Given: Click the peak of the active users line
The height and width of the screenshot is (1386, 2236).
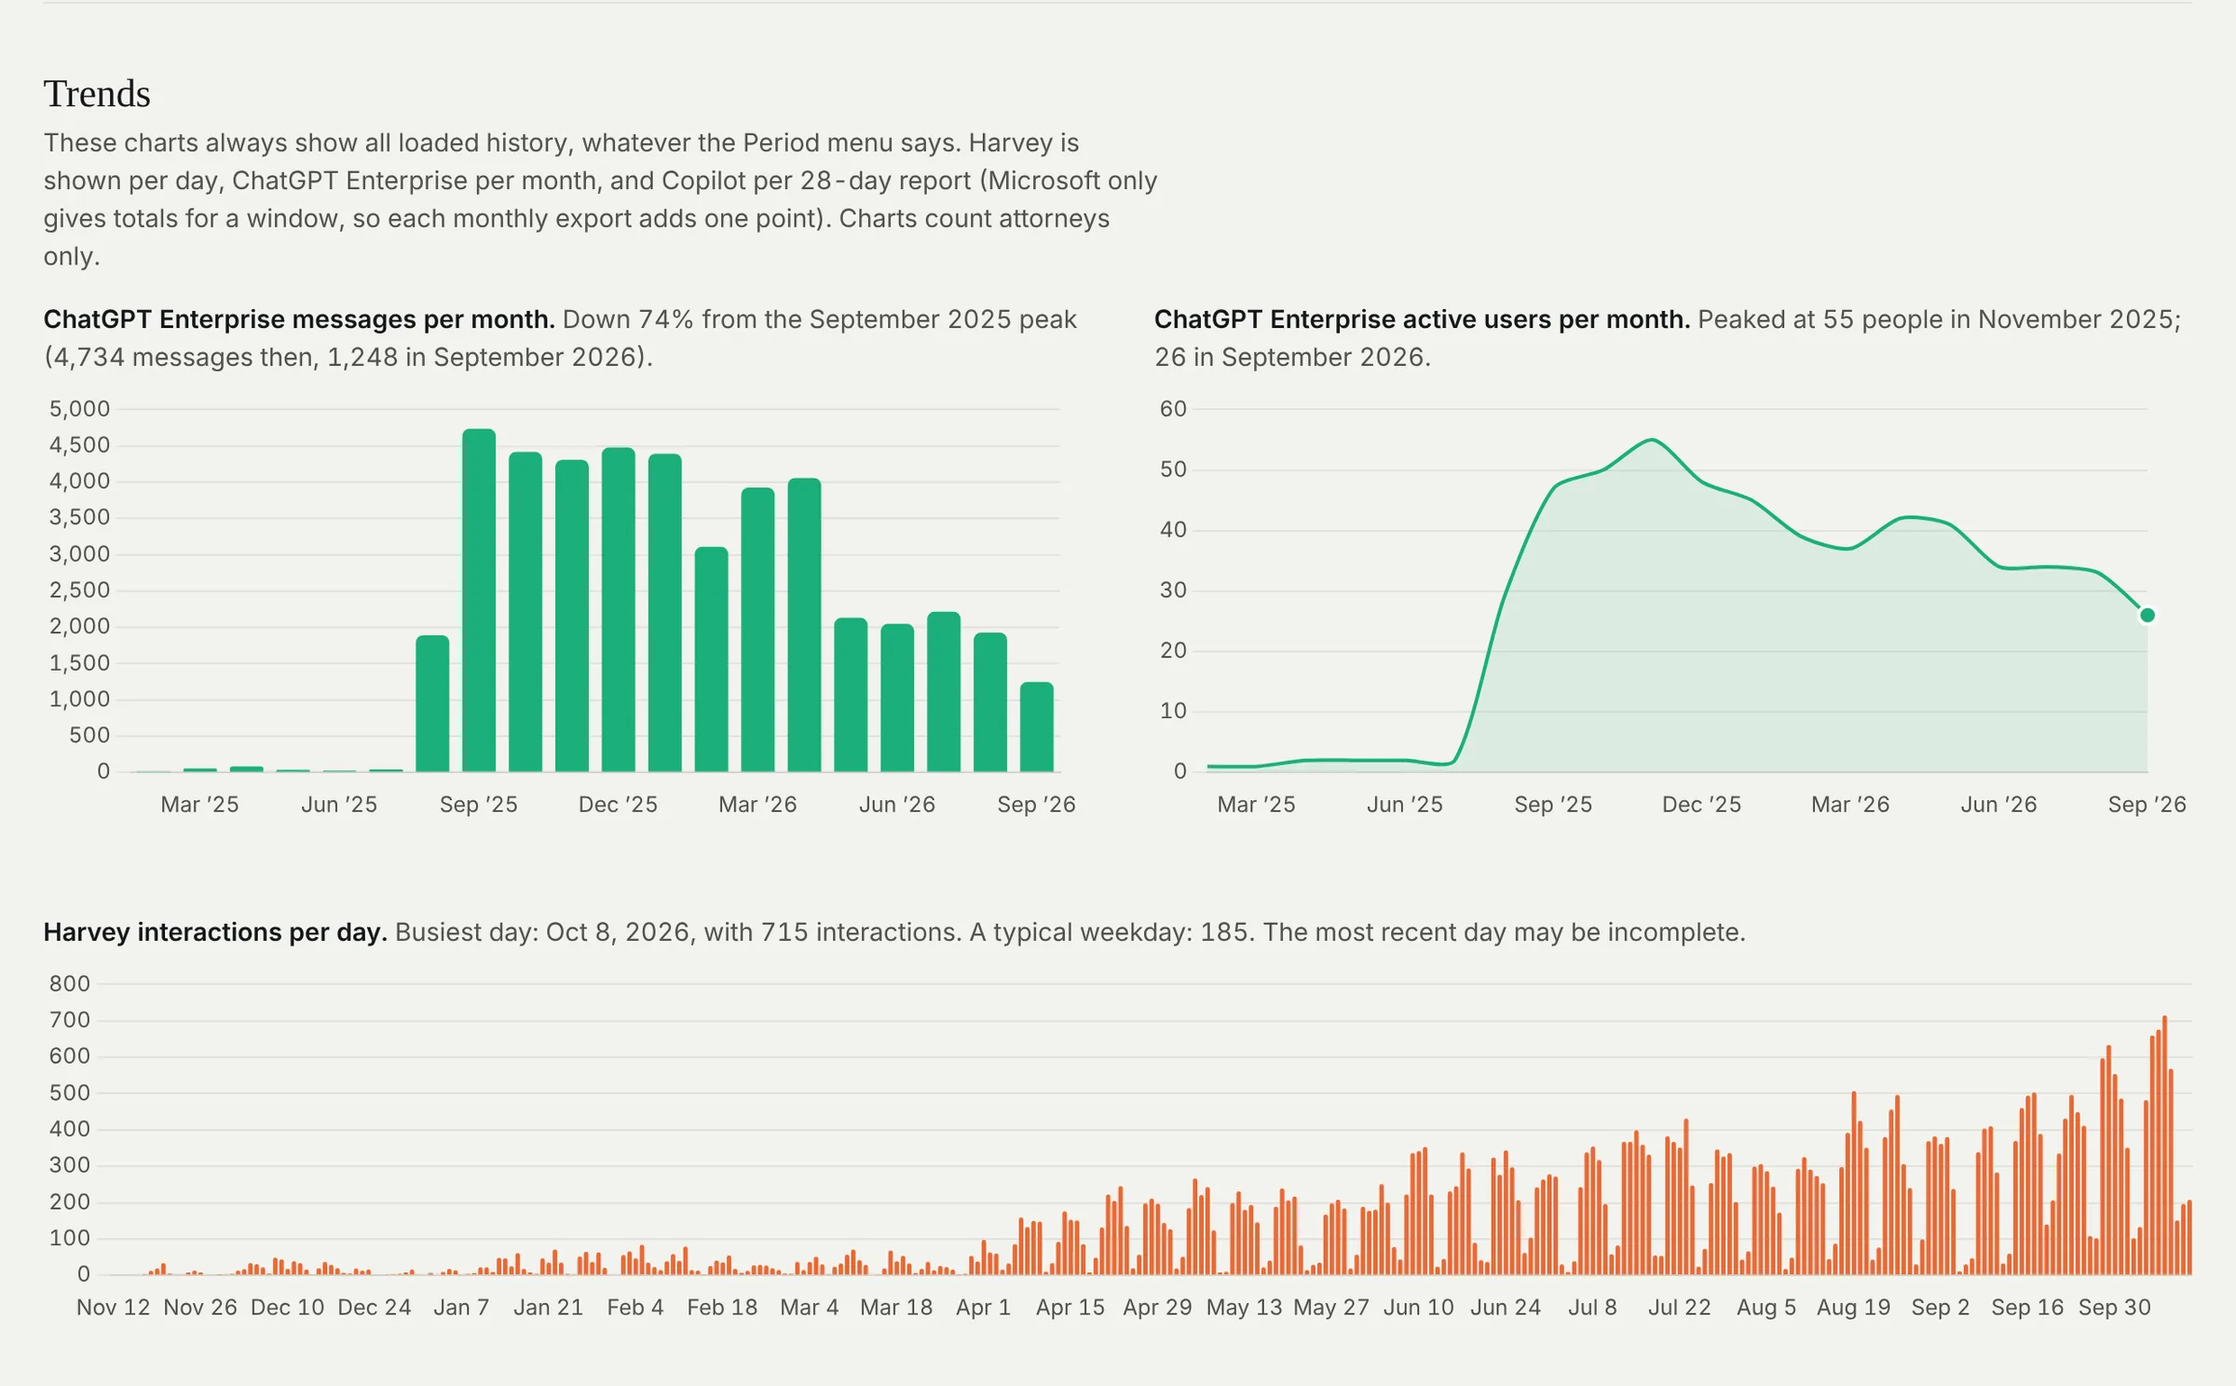Looking at the screenshot, I should [1652, 440].
